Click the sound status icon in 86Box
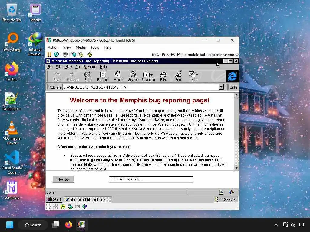Screen dimensions: 310x232 tap(85, 207)
